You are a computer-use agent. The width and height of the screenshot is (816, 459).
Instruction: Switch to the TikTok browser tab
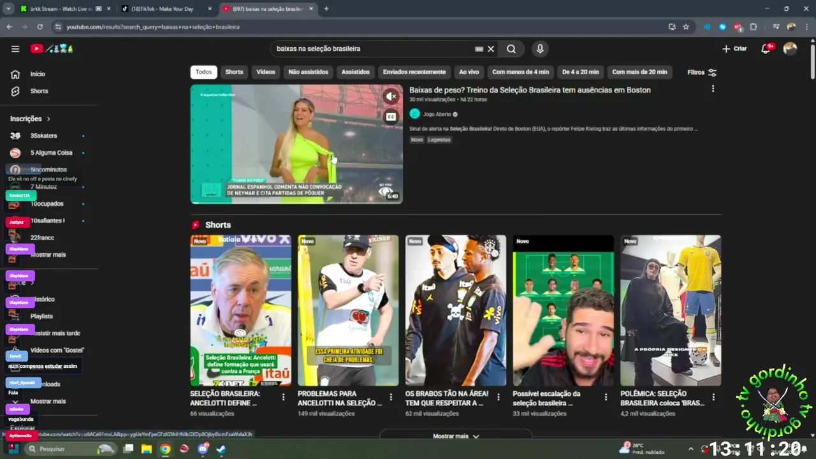point(167,9)
